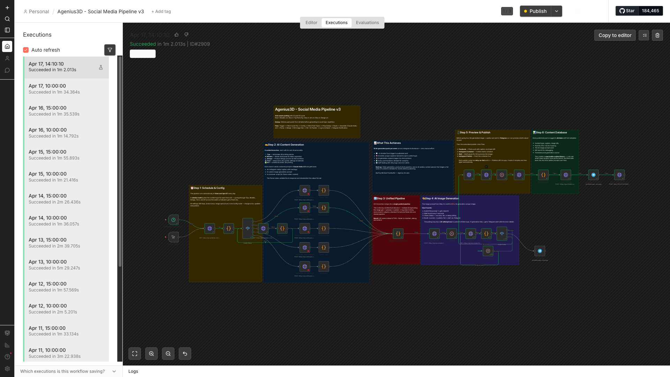Image resolution: width=670 pixels, height=377 pixels.
Task: Open the help menu with the question mark icon
Action: pyautogui.click(x=7, y=357)
